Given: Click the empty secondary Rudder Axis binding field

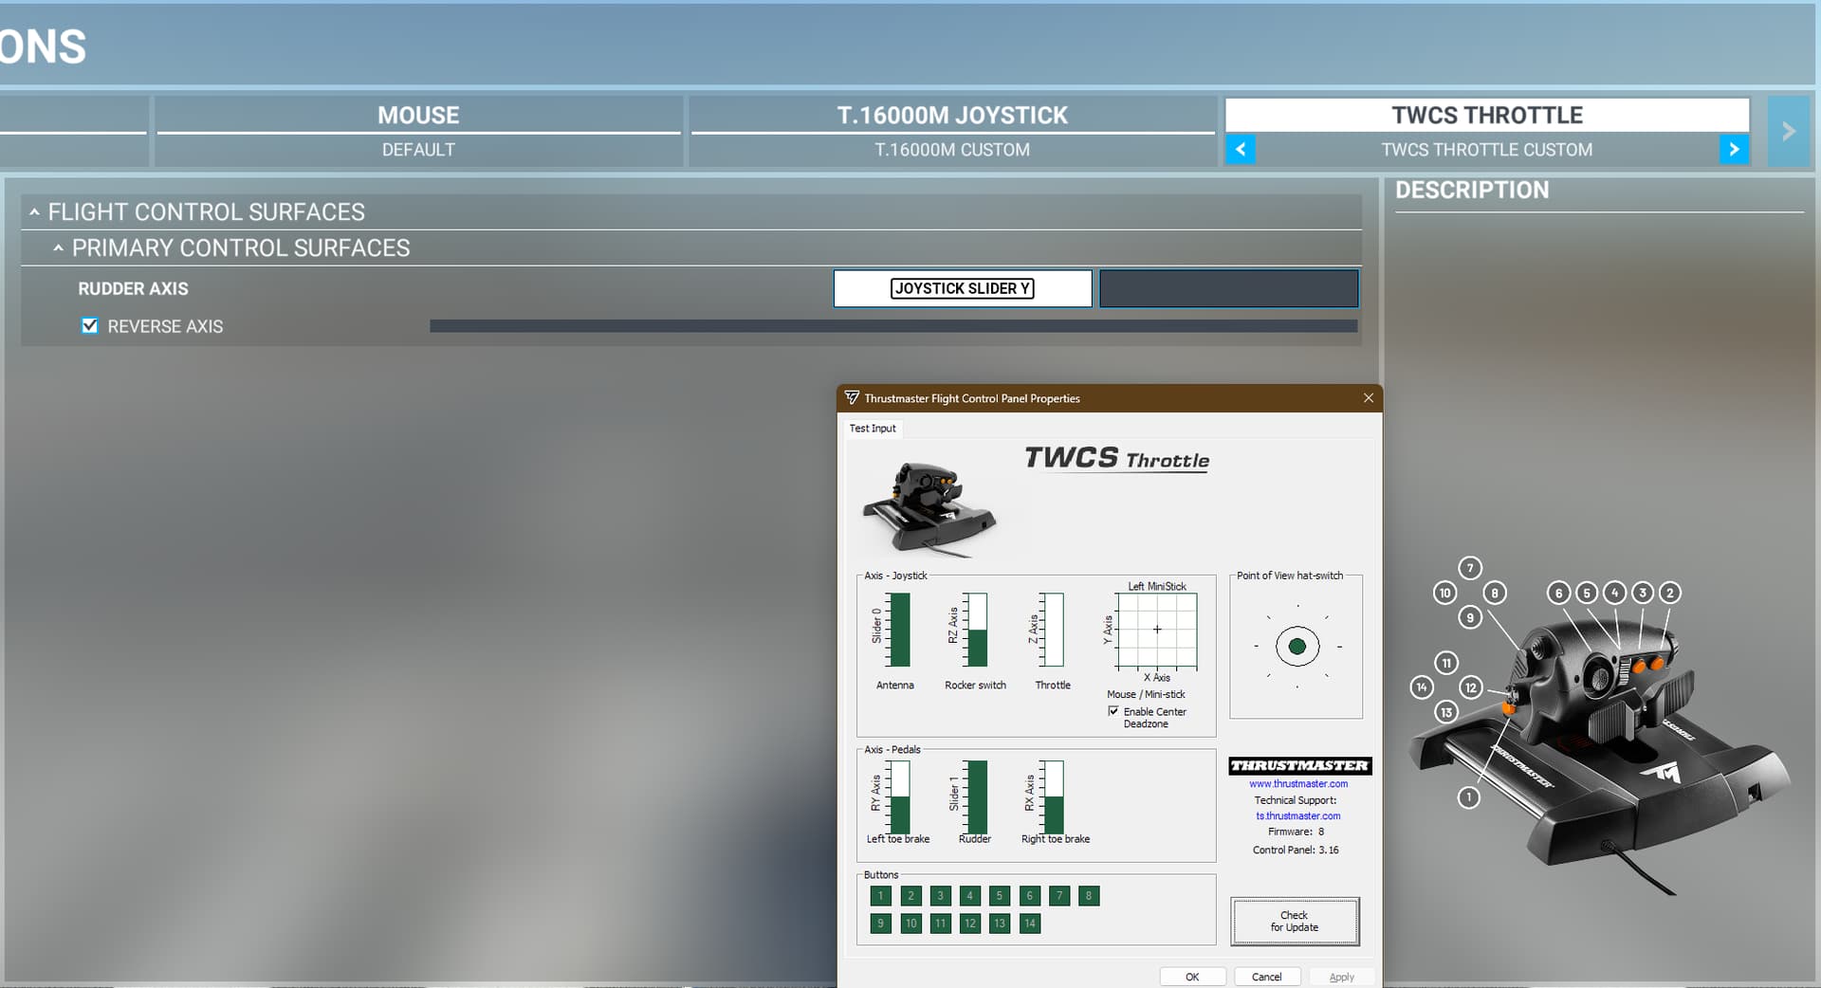Looking at the screenshot, I should [1228, 288].
